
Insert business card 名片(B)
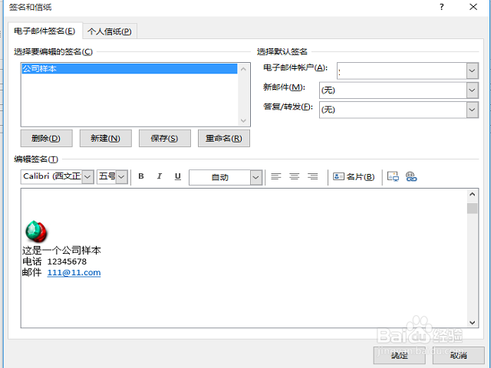[x=354, y=177]
